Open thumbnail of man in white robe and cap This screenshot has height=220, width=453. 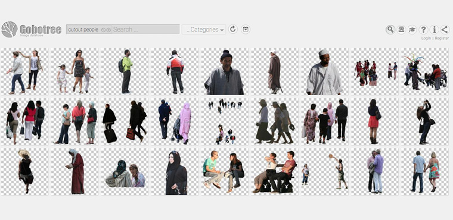click(325, 71)
